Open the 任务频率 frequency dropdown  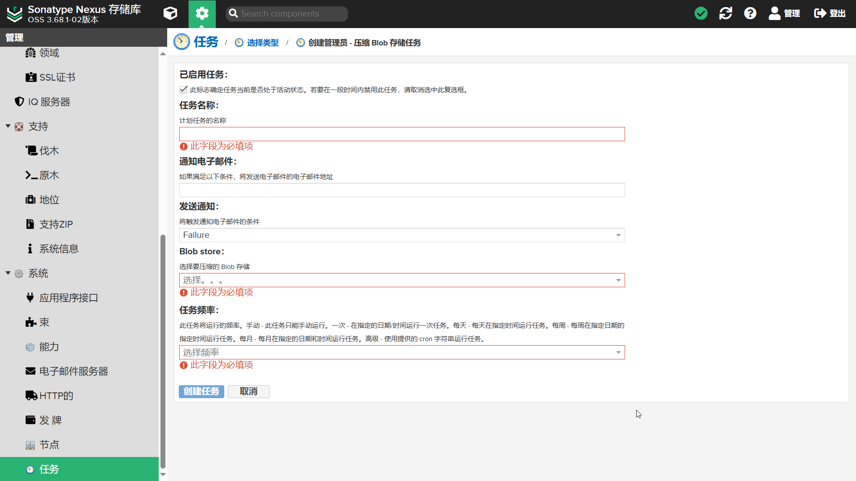click(x=618, y=352)
